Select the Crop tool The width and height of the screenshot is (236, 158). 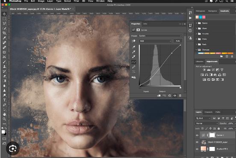[x=4, y=33]
